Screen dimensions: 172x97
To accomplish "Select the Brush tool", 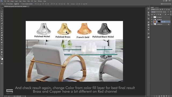I will [x=2, y=26].
